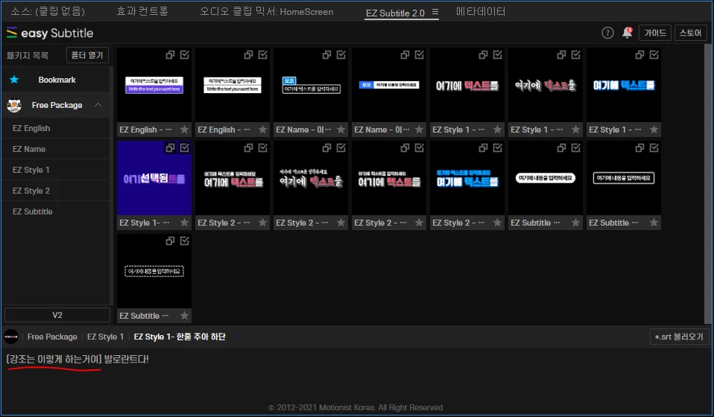
Task: Star the blue two-line EZ Style 2 preset
Action: pos(497,223)
